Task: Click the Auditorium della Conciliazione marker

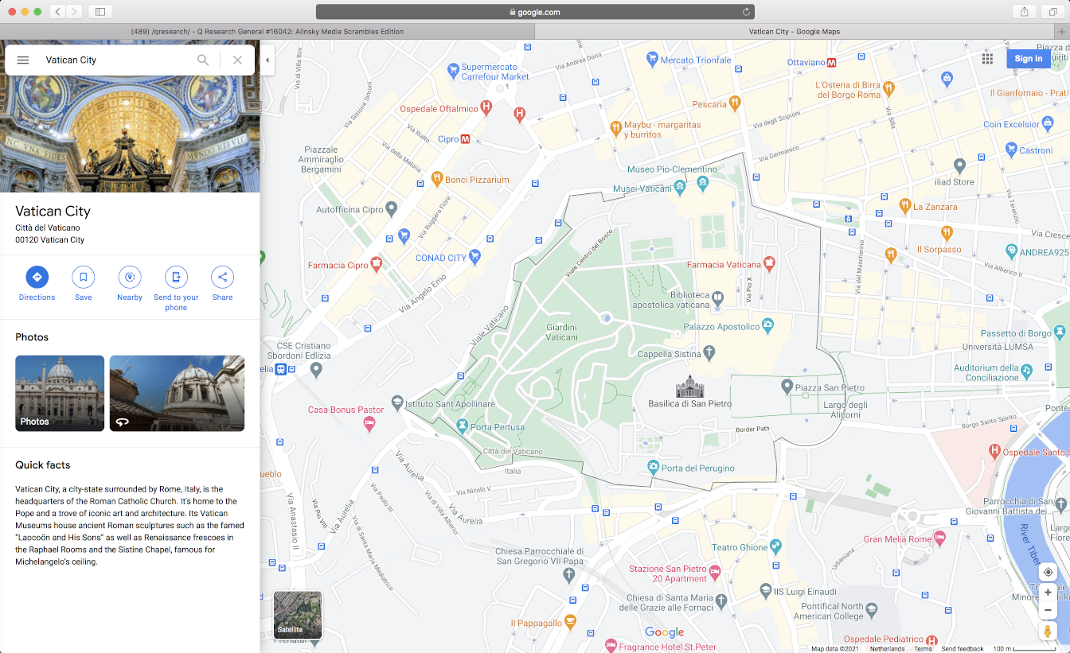Action: coord(1028,371)
